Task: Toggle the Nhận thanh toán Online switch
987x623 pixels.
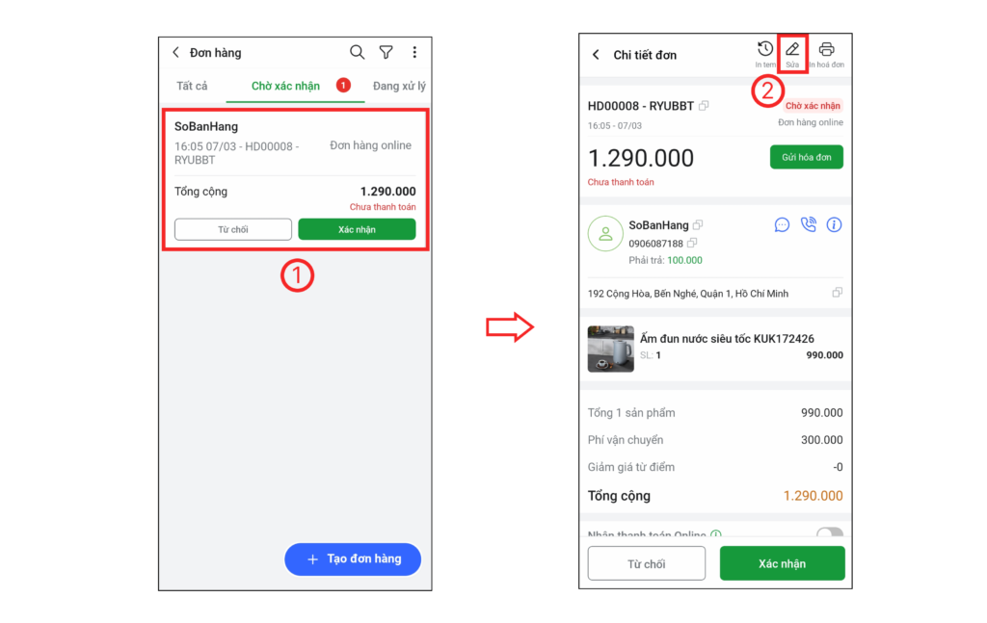Action: (830, 532)
